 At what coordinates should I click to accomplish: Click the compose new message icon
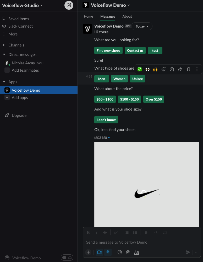(x=69, y=5)
